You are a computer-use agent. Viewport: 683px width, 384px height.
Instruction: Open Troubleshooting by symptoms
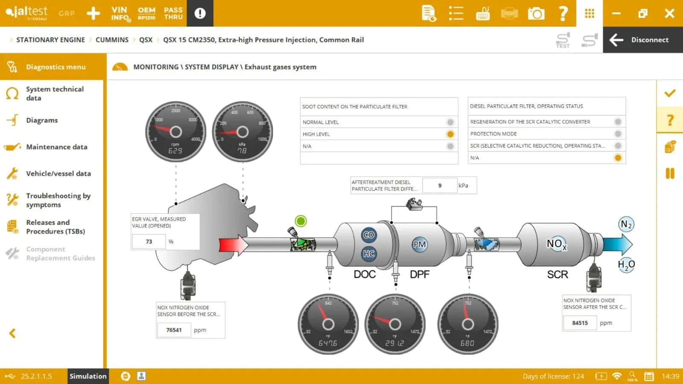click(58, 200)
